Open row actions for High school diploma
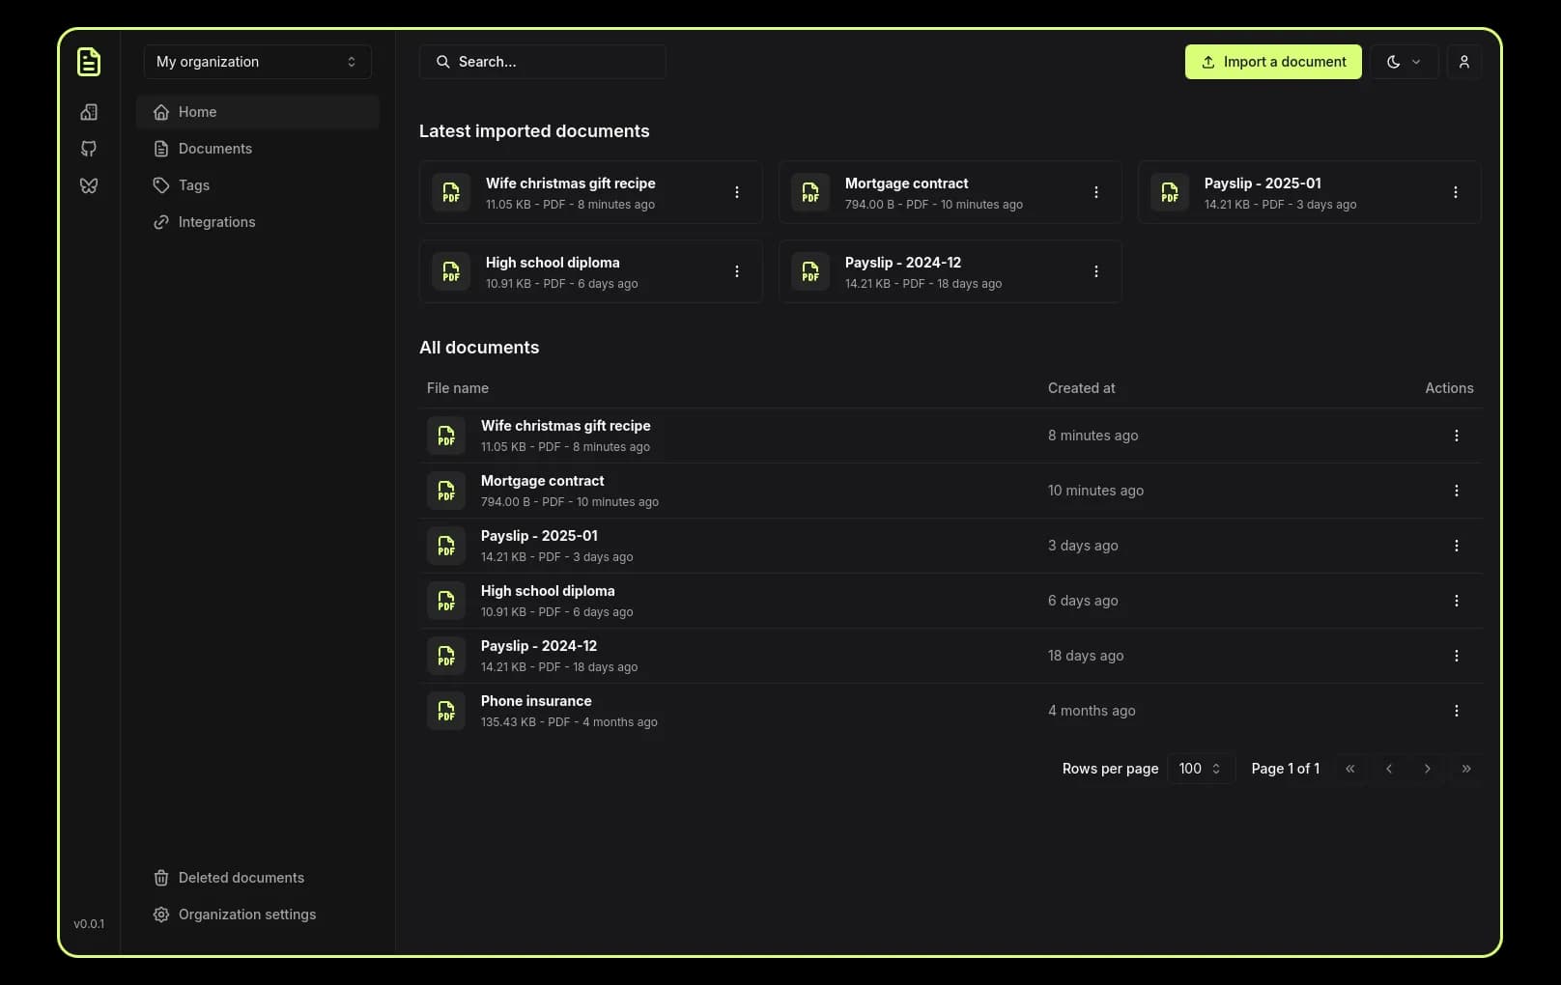The width and height of the screenshot is (1561, 985). (x=1456, y=601)
